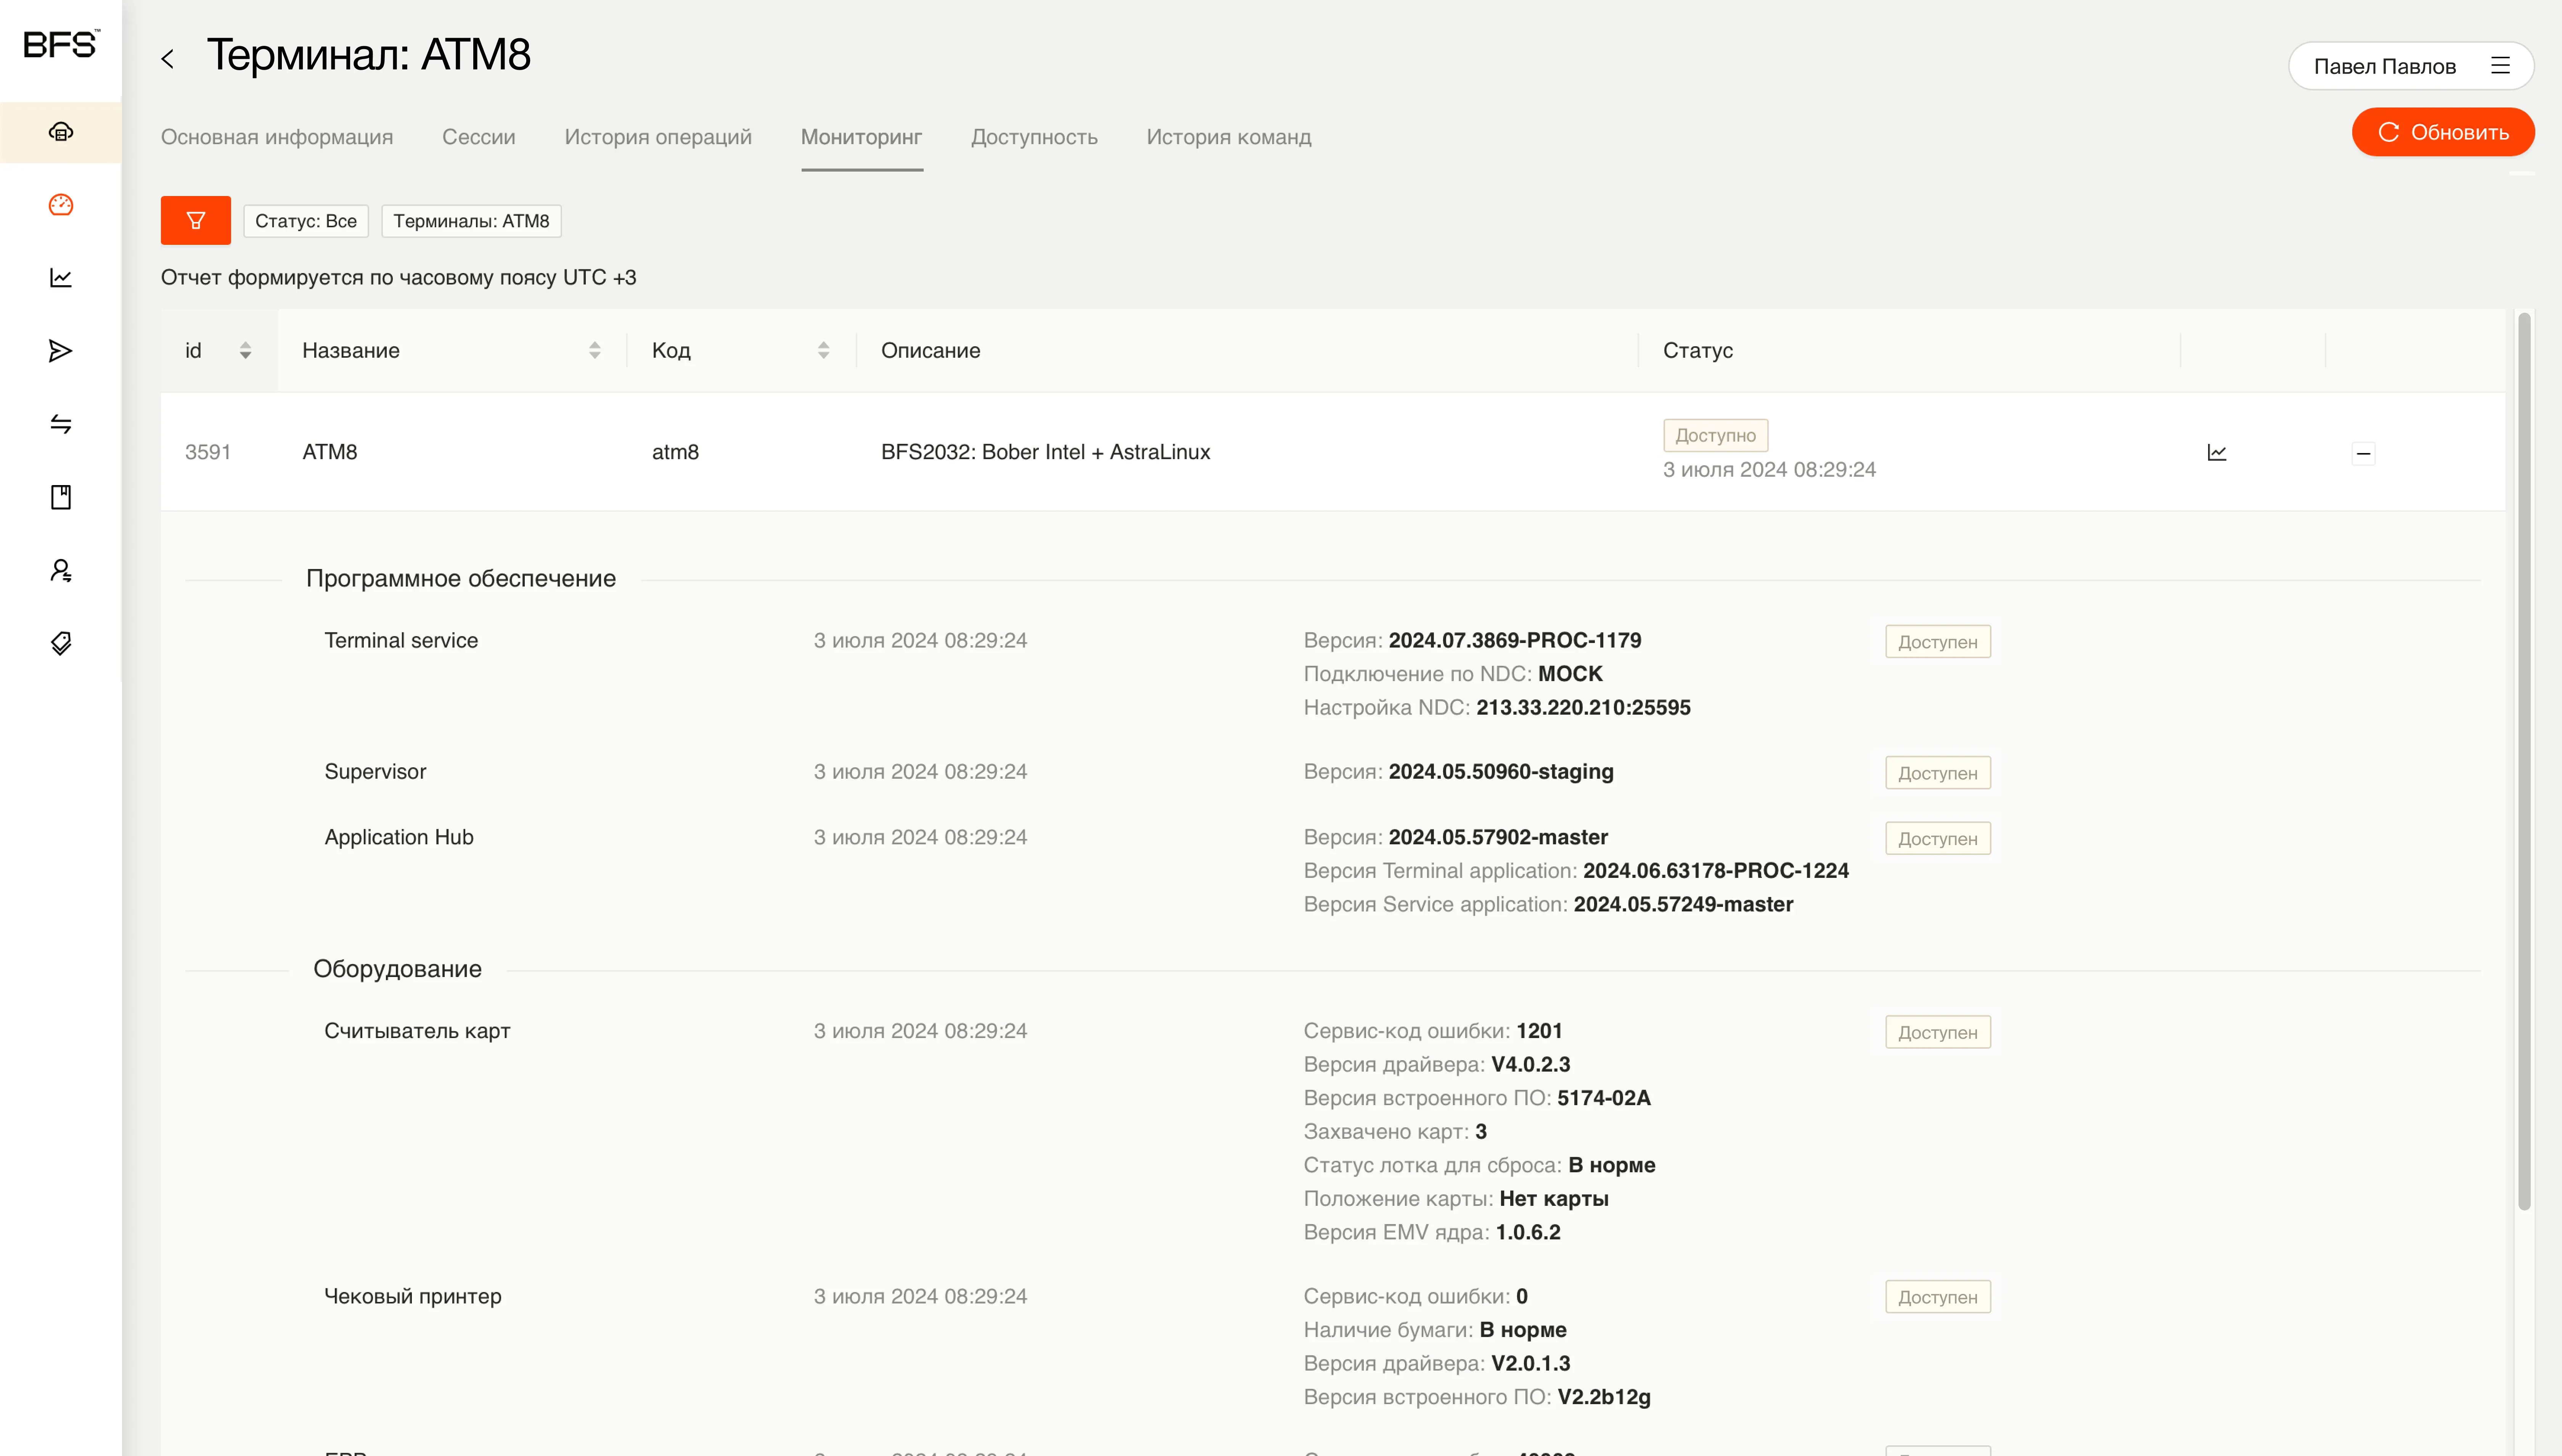Click the ATM8 name cell
Viewport: 2562px width, 1456px height.
(x=330, y=452)
